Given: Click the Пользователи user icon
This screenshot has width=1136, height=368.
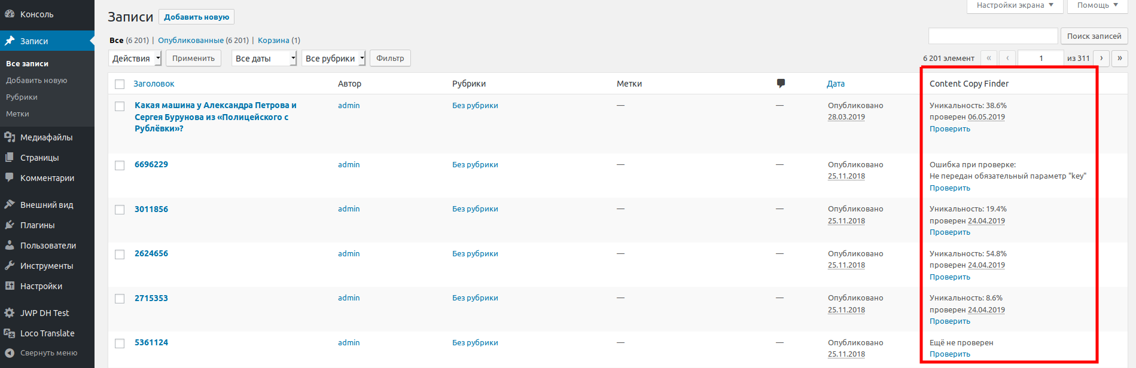Looking at the screenshot, I should coord(10,246).
